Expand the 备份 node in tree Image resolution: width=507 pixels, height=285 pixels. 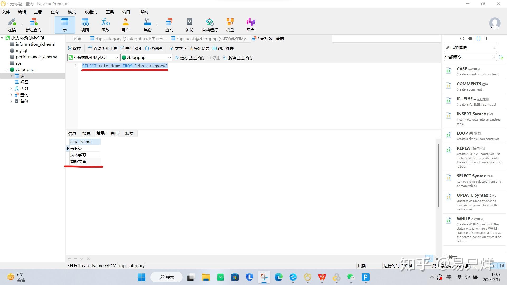pyautogui.click(x=11, y=101)
